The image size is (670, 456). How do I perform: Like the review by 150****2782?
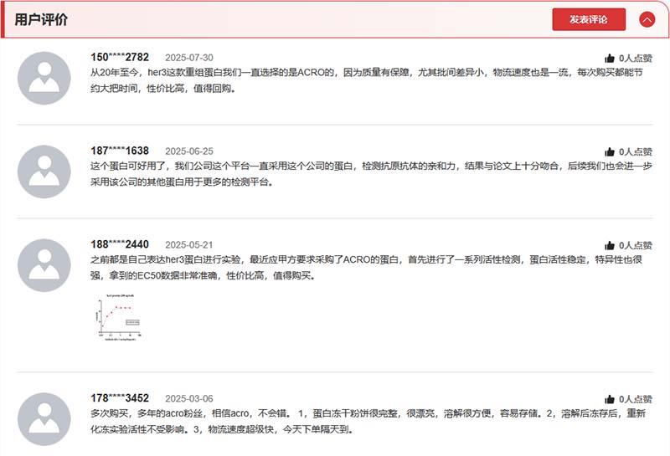click(x=610, y=59)
